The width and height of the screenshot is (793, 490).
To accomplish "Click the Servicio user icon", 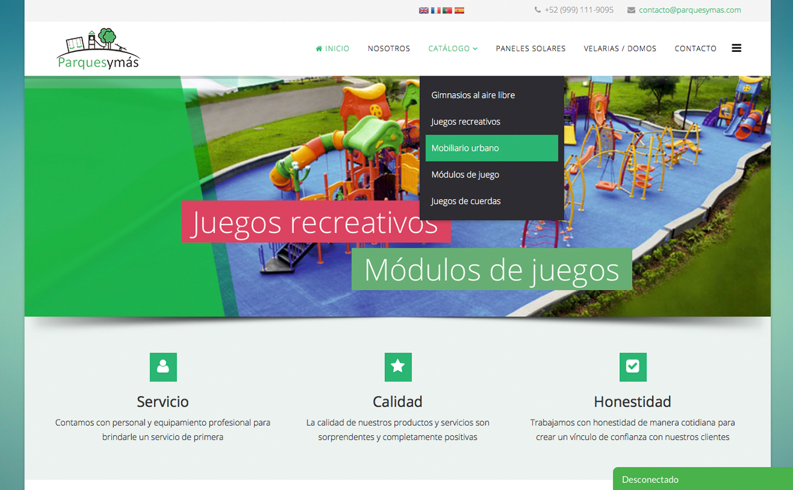I will (x=163, y=367).
